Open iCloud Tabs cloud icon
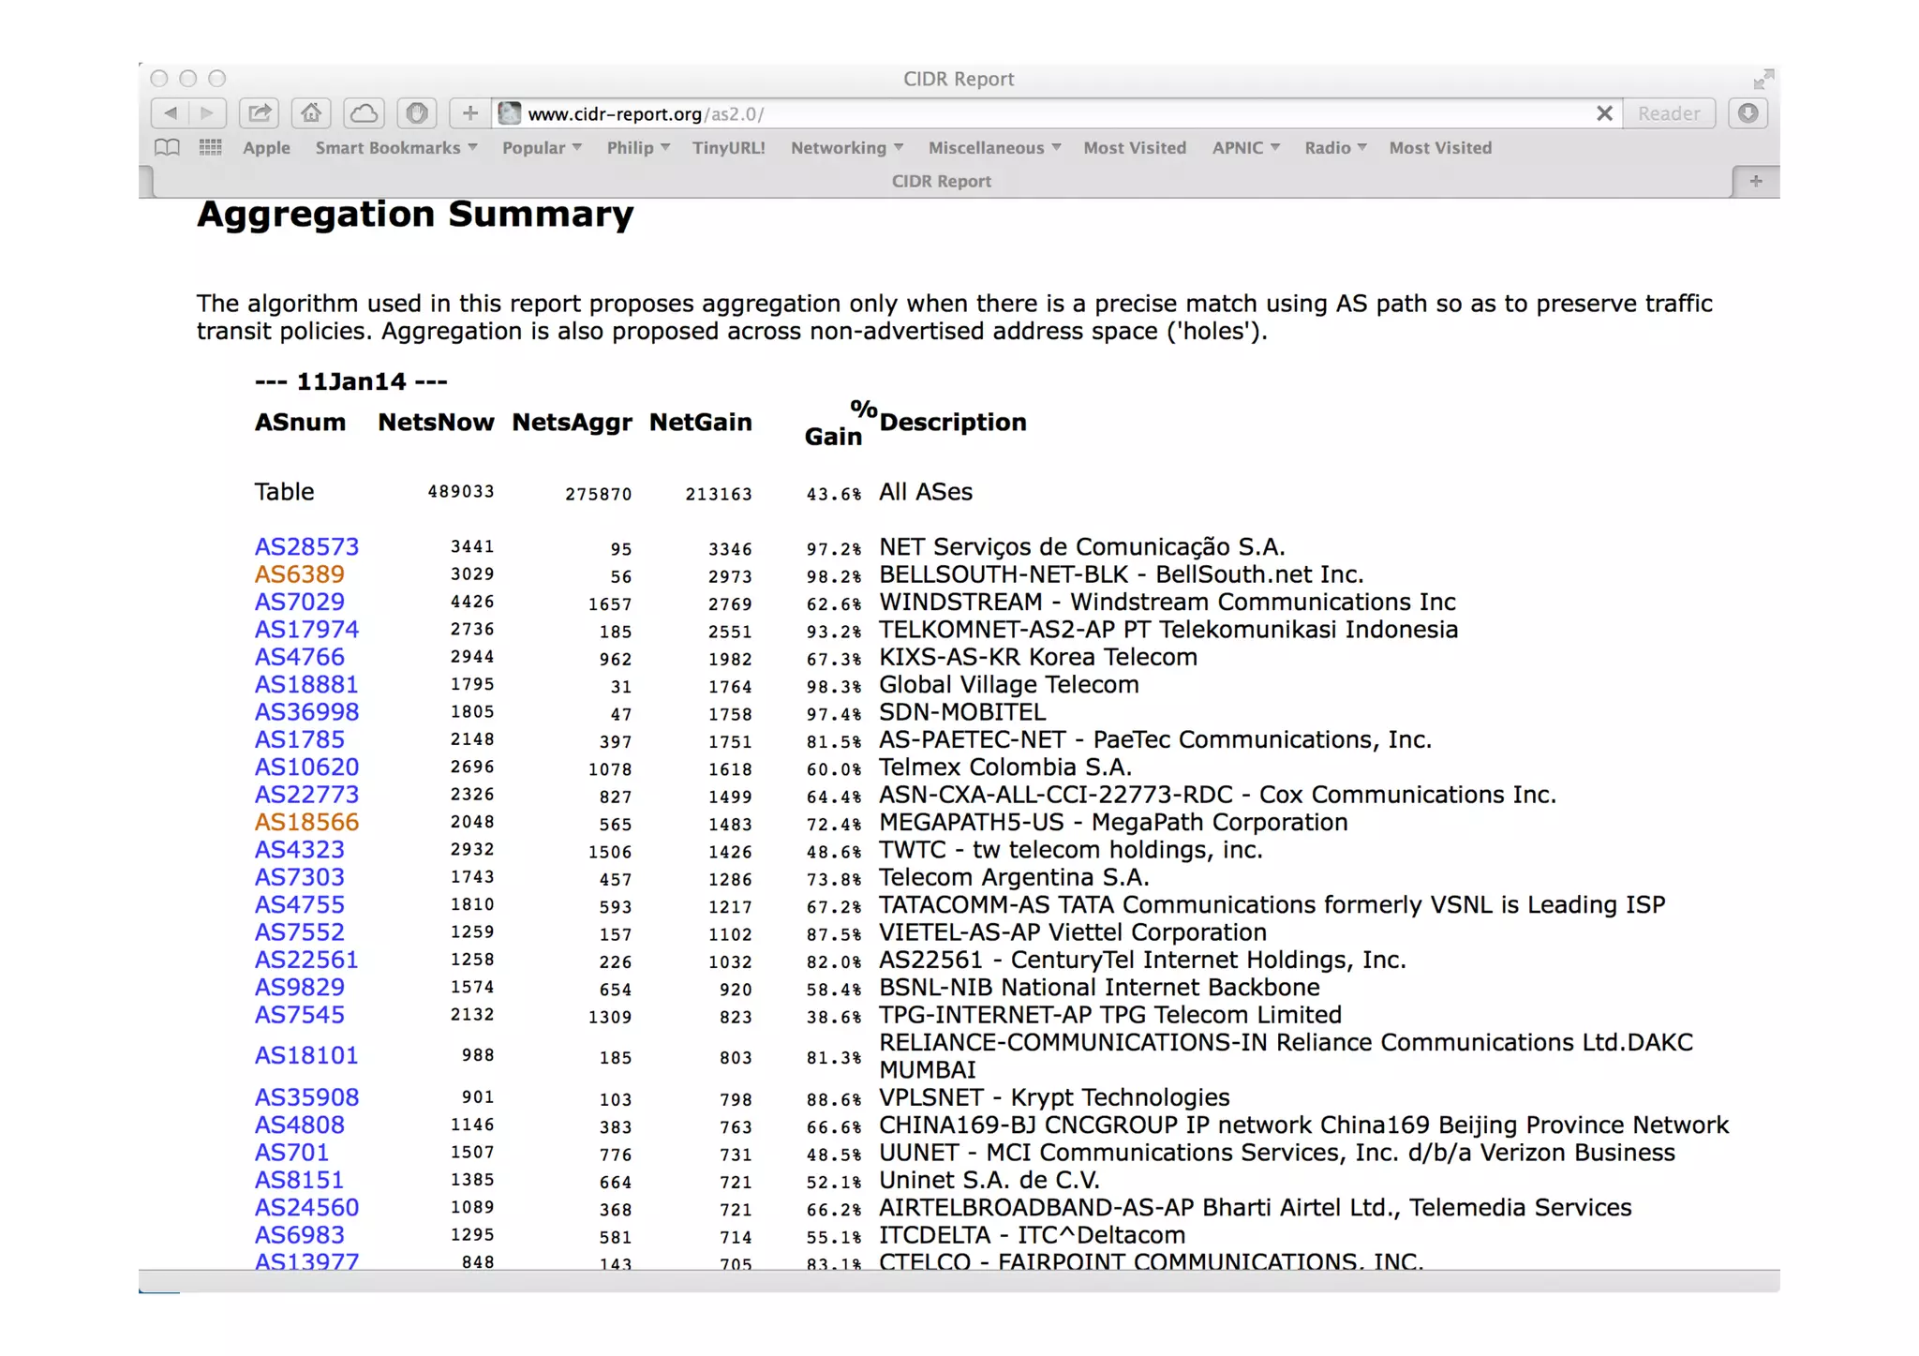This screenshot has width=1919, height=1356. pyautogui.click(x=364, y=113)
